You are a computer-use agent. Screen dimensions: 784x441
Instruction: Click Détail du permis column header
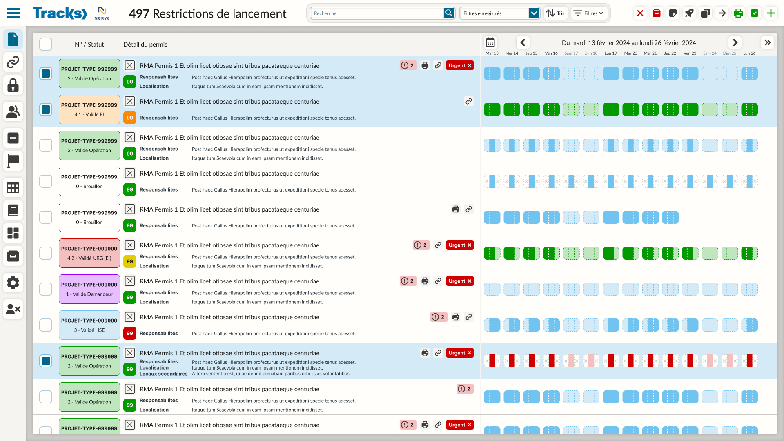pyautogui.click(x=145, y=44)
